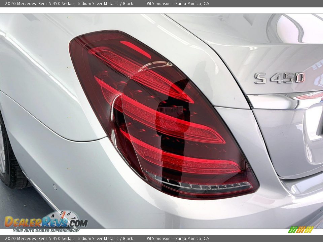Click the bottom text "Iridium Silver Metallic / Black"
The image size is (323, 242).
(105, 239)
